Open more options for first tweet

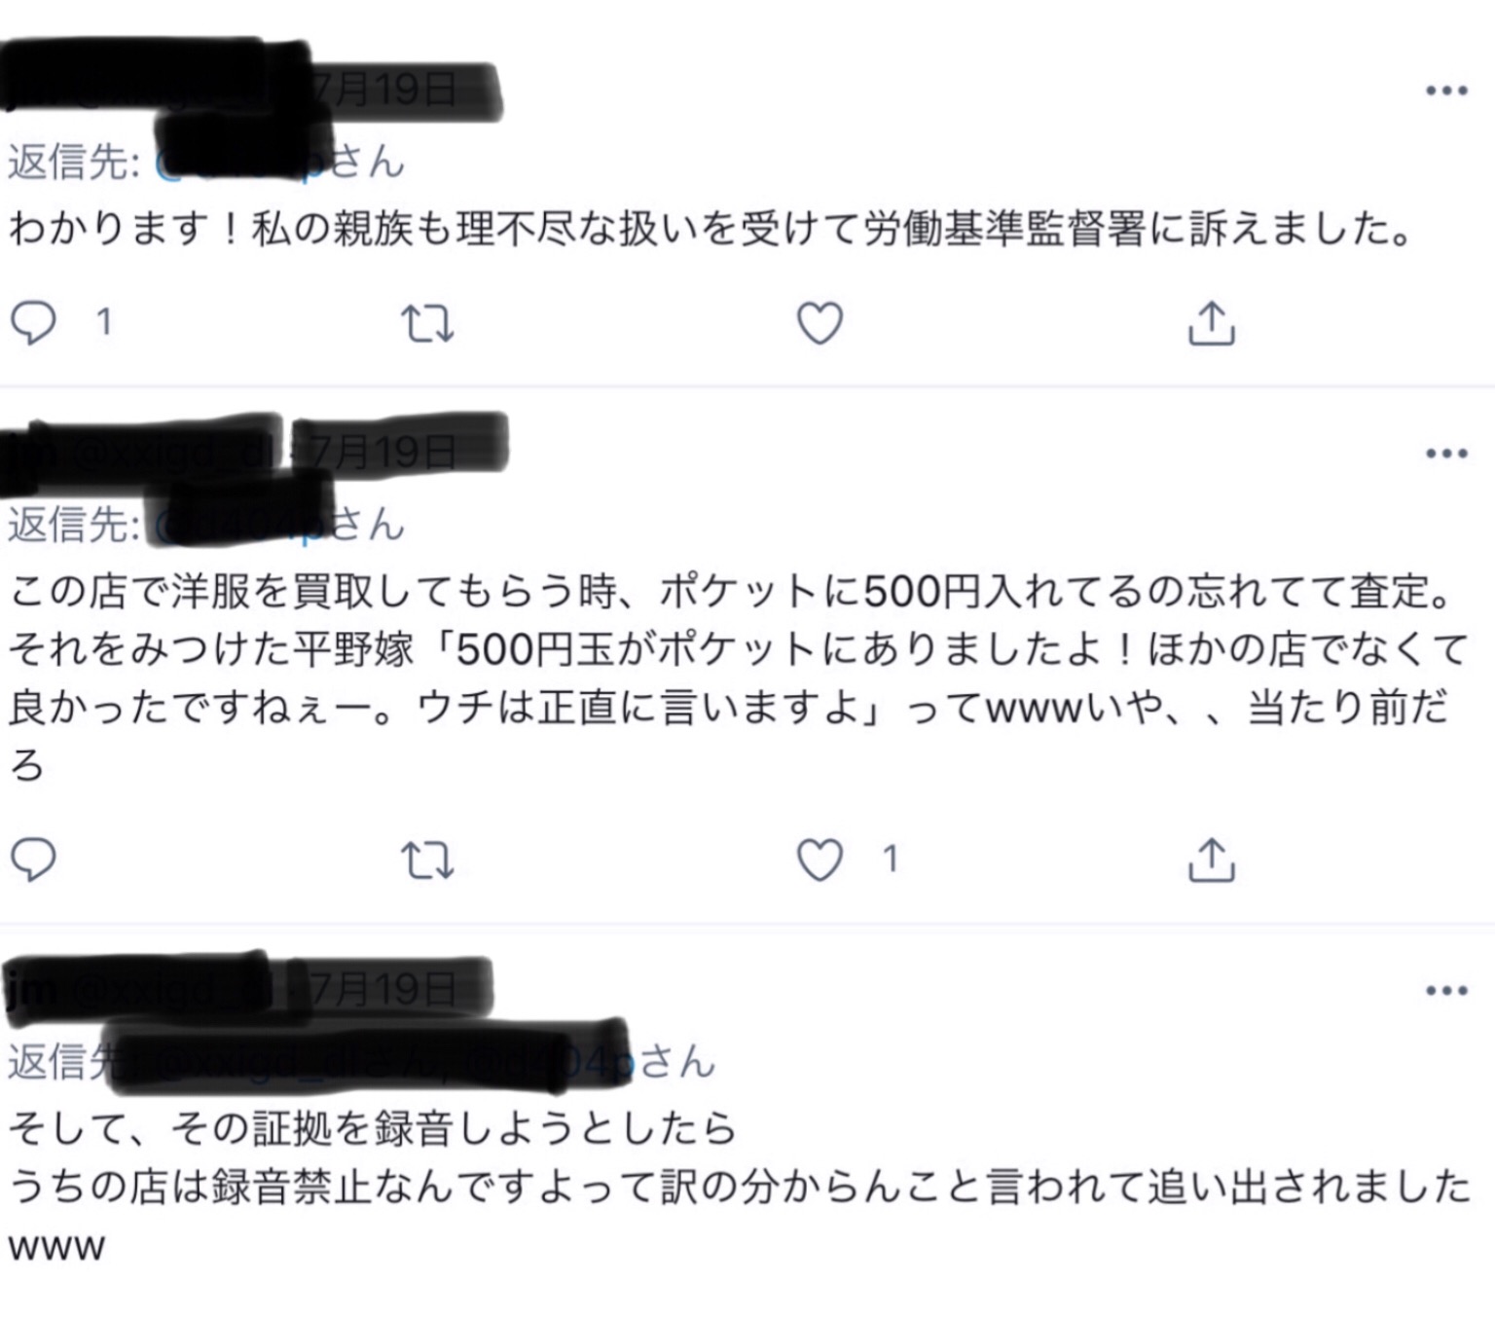pos(1446,91)
